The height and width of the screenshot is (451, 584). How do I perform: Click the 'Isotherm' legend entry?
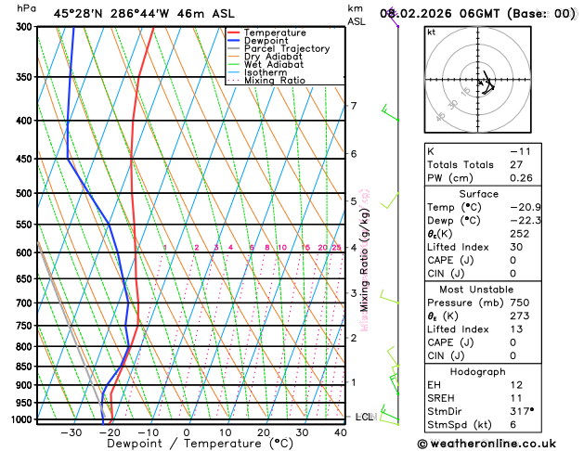point(266,72)
